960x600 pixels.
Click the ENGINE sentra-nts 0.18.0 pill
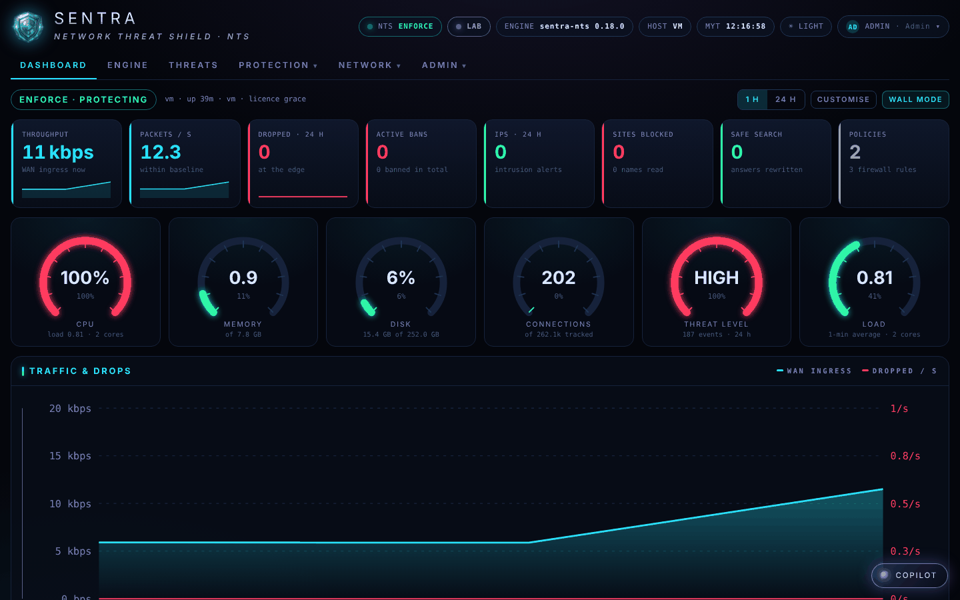click(564, 27)
